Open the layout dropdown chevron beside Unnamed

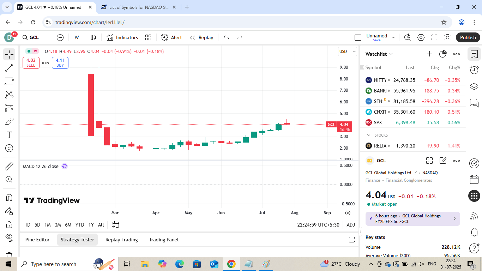(x=393, y=37)
